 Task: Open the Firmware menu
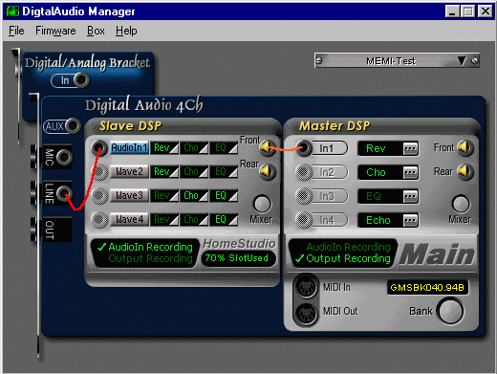coord(55,31)
